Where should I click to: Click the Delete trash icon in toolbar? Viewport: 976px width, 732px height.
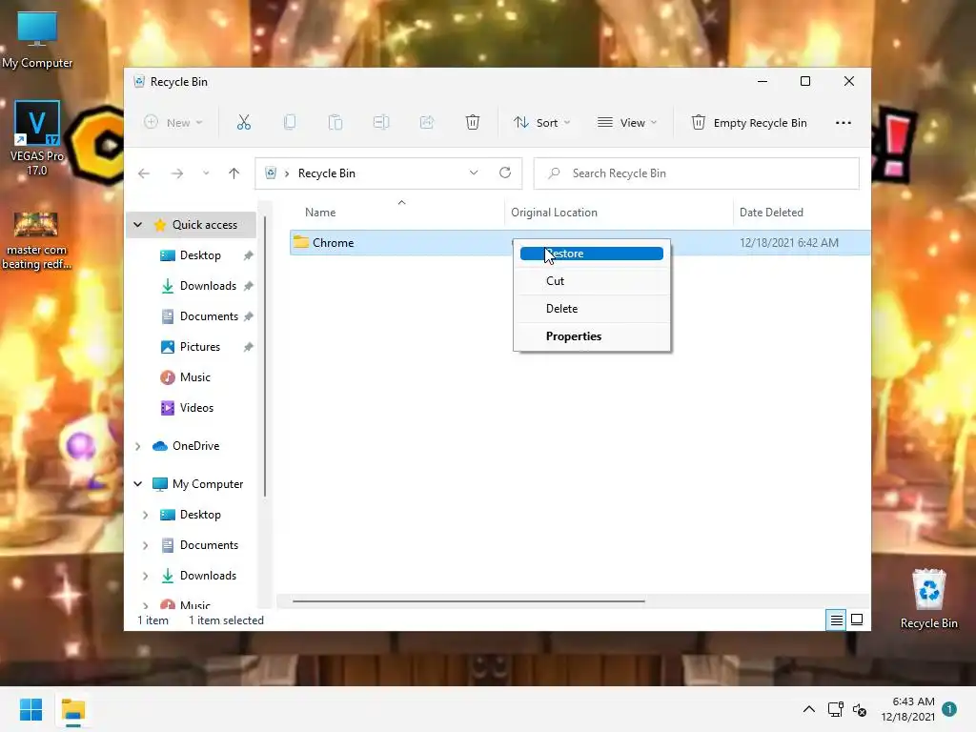473,123
